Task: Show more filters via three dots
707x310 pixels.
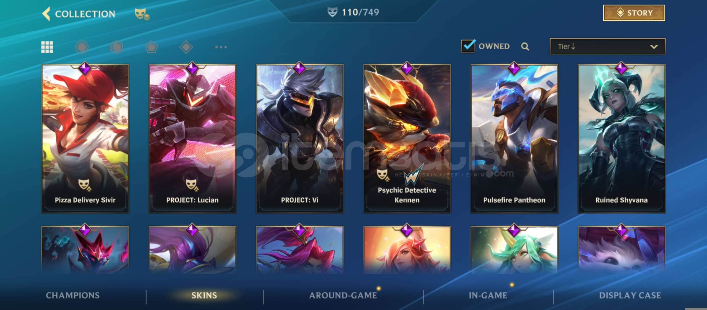Action: pos(221,47)
